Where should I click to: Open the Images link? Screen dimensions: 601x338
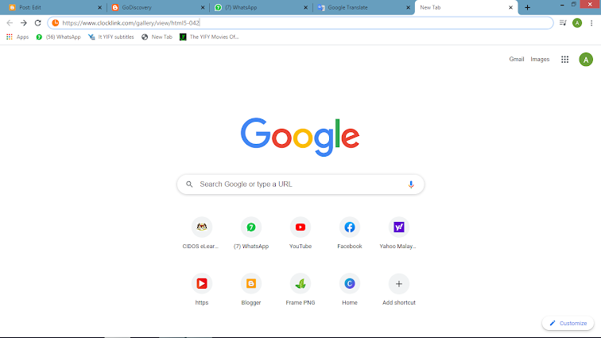540,60
